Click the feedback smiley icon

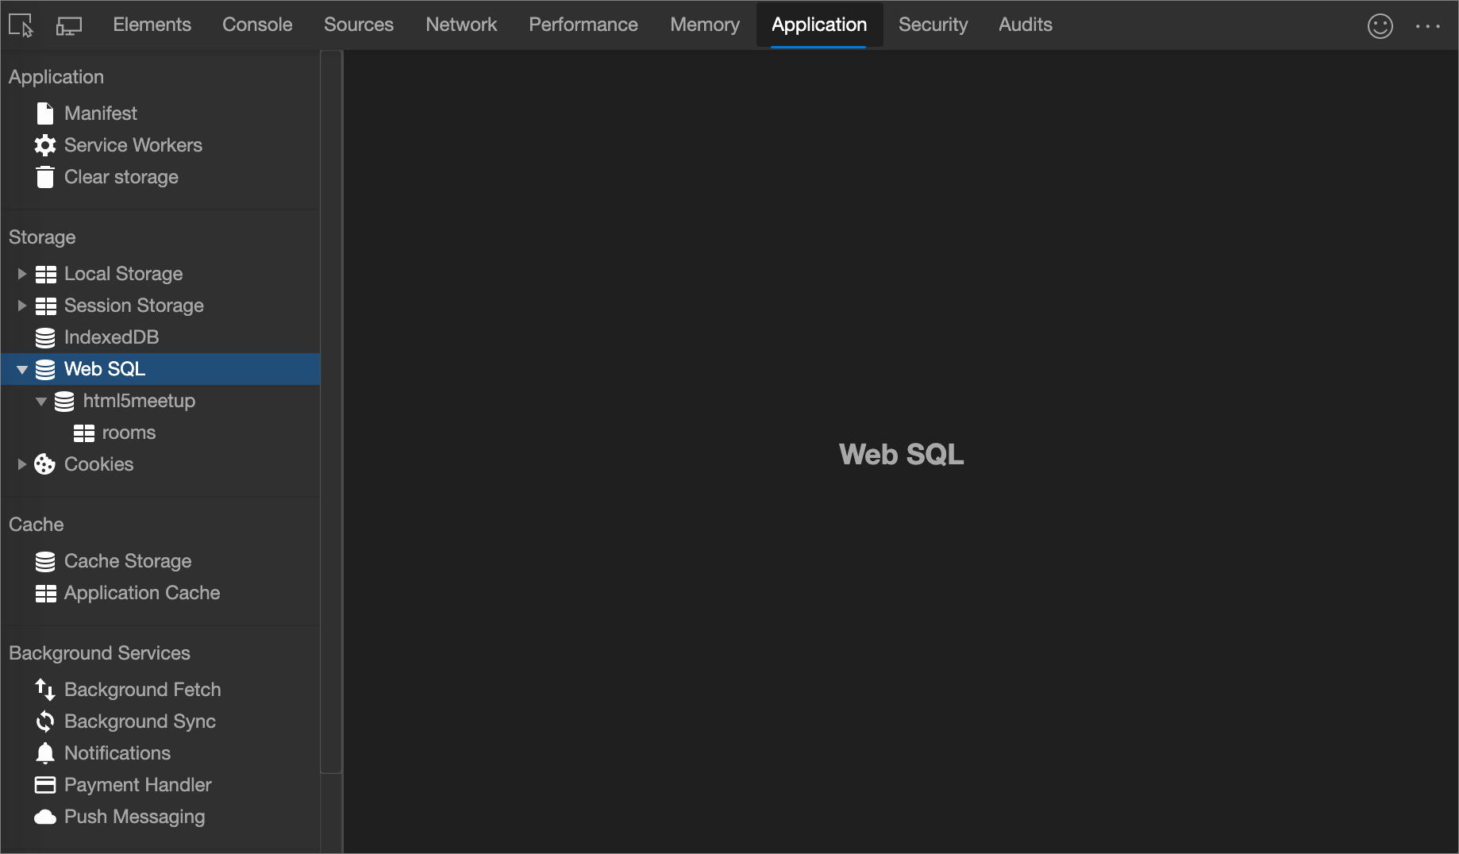tap(1380, 25)
